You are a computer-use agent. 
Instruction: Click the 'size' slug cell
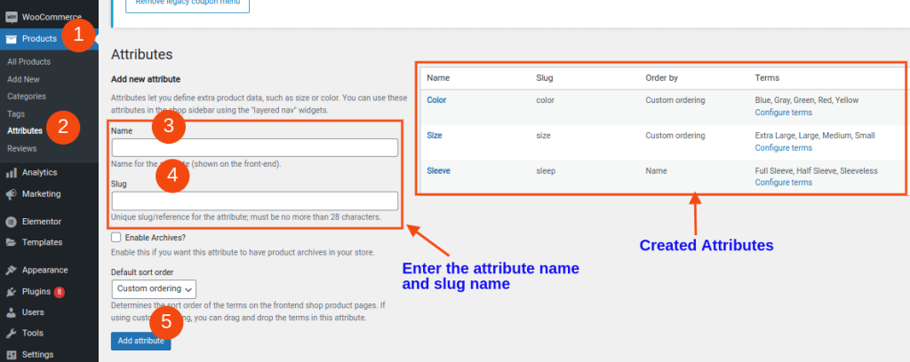pyautogui.click(x=543, y=136)
